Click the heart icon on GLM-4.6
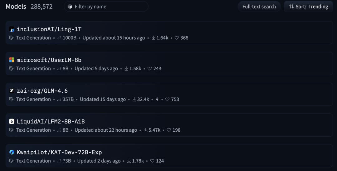 pyautogui.click(x=167, y=100)
